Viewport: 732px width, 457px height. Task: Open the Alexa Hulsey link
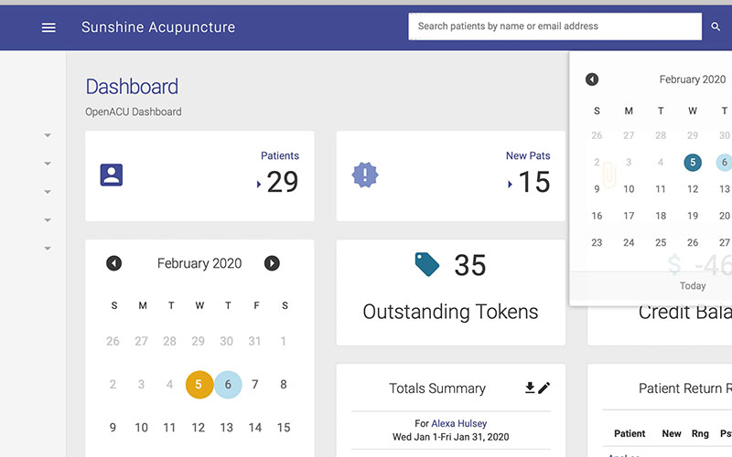tap(459, 423)
